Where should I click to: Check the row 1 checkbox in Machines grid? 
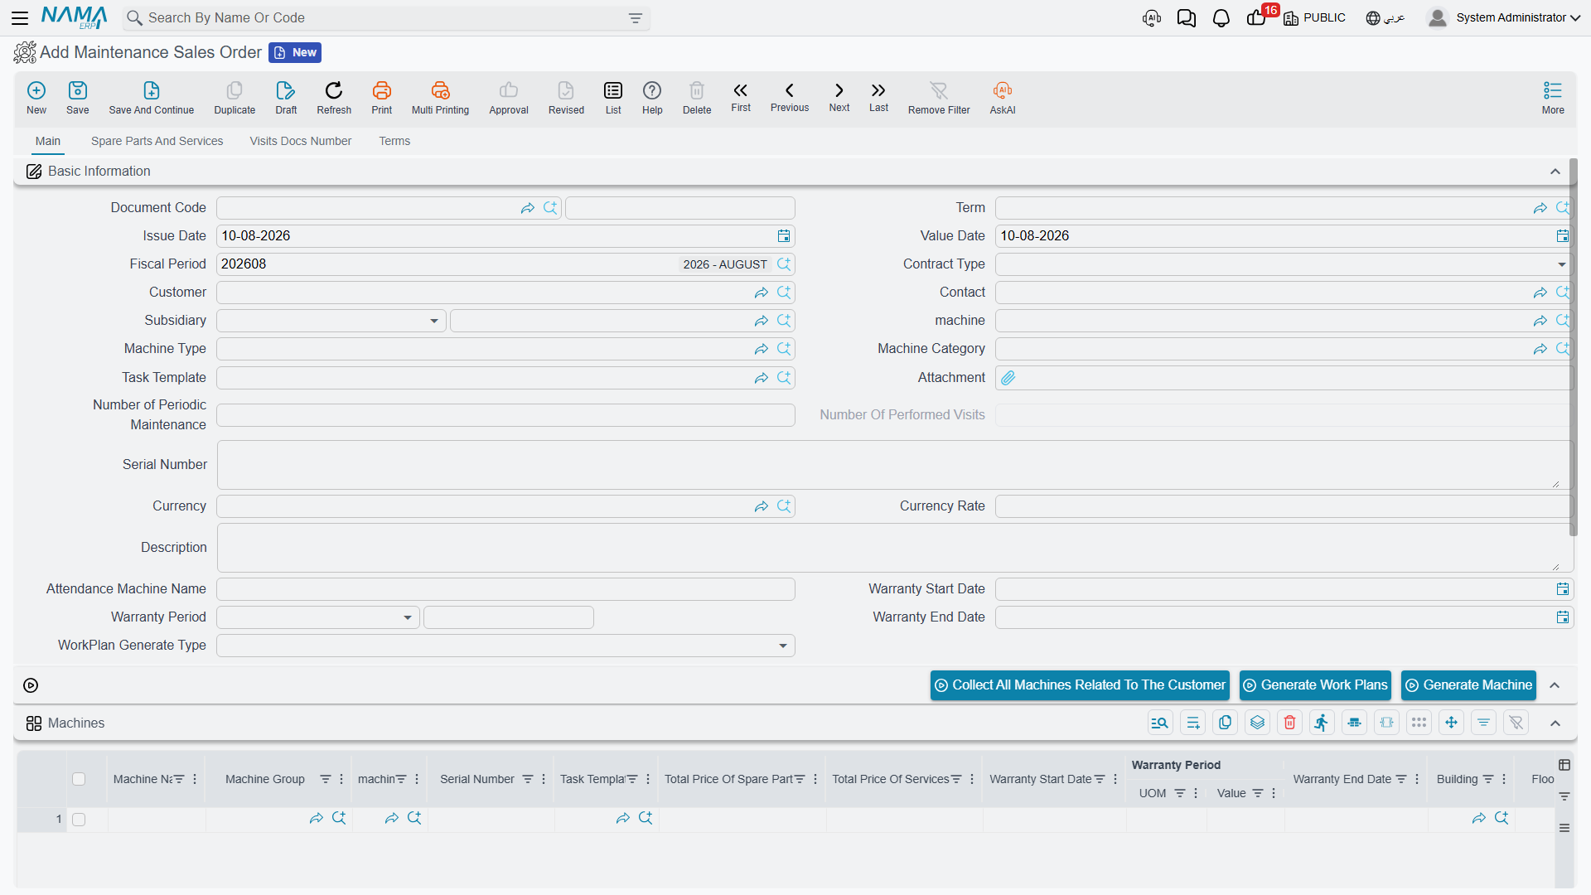pos(79,820)
